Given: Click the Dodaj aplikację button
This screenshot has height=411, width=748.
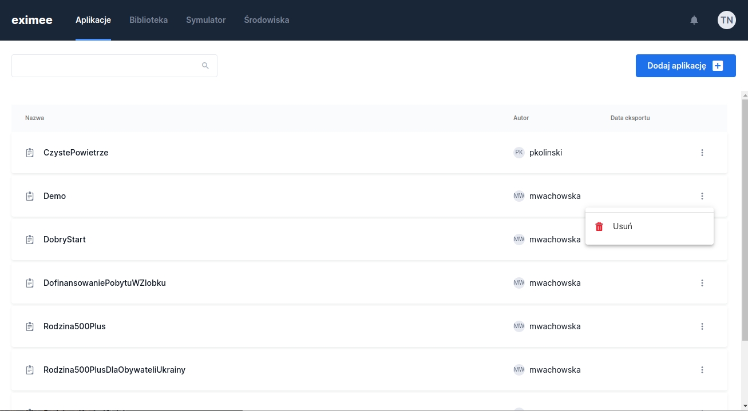Looking at the screenshot, I should pos(685,66).
